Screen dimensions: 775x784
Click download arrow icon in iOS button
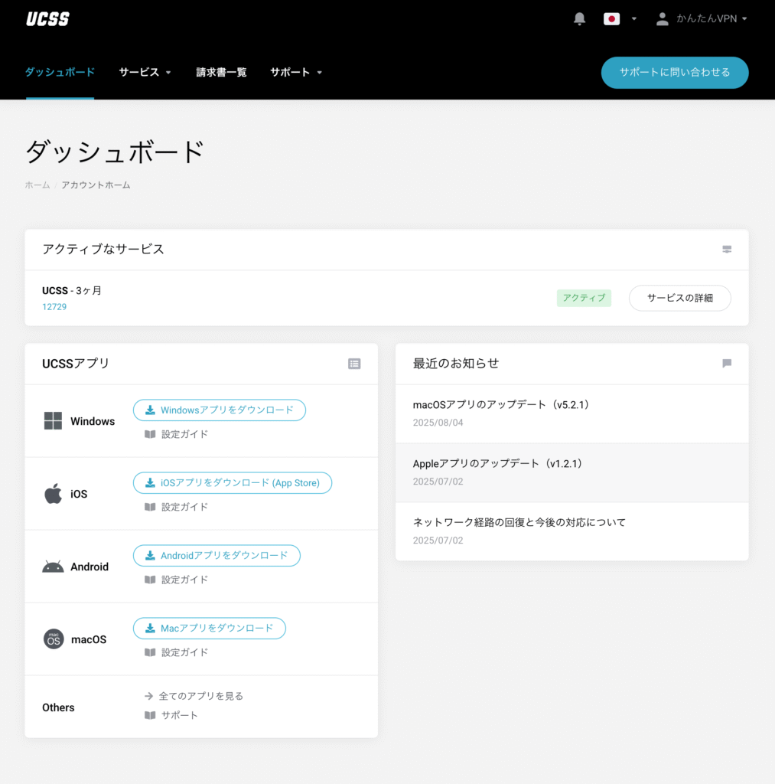tap(150, 483)
